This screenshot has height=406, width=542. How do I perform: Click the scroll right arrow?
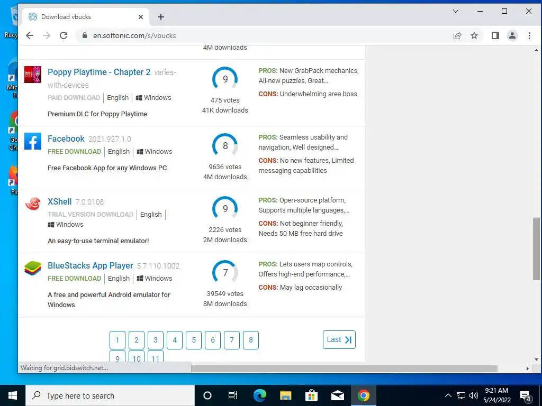click(x=528, y=368)
